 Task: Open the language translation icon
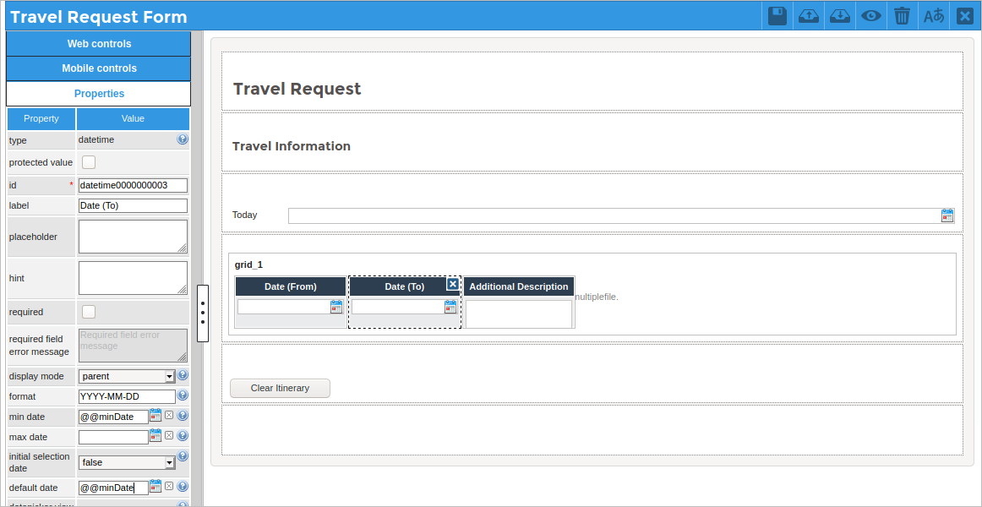[x=934, y=16]
